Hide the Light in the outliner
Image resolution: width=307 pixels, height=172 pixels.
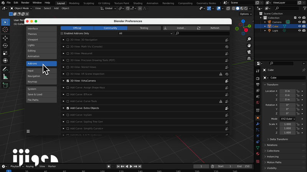coord(300,31)
